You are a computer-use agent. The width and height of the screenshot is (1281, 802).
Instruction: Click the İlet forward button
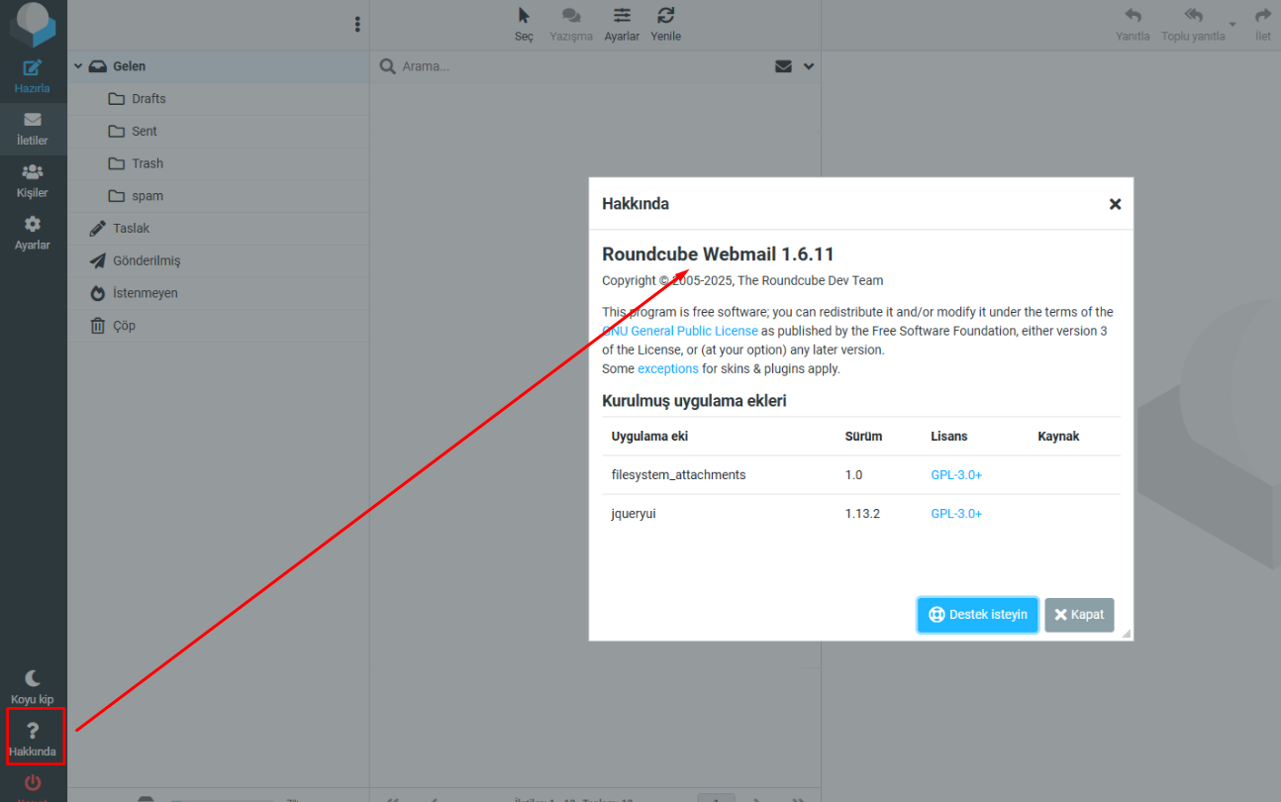pyautogui.click(x=1262, y=25)
